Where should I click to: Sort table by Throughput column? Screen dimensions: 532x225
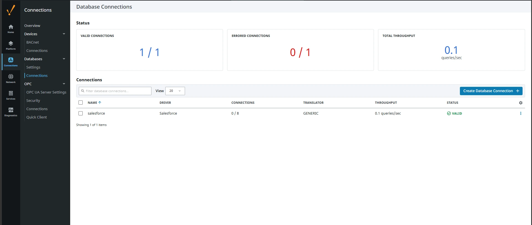386,103
